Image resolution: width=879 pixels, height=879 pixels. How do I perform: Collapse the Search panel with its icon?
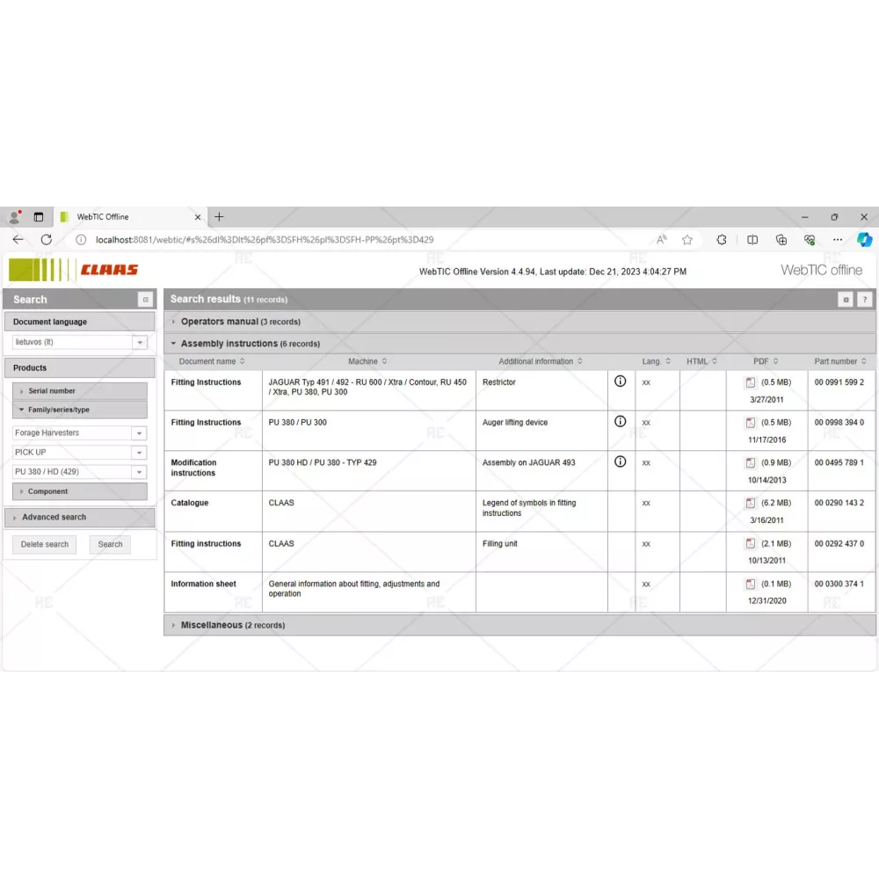coord(145,300)
